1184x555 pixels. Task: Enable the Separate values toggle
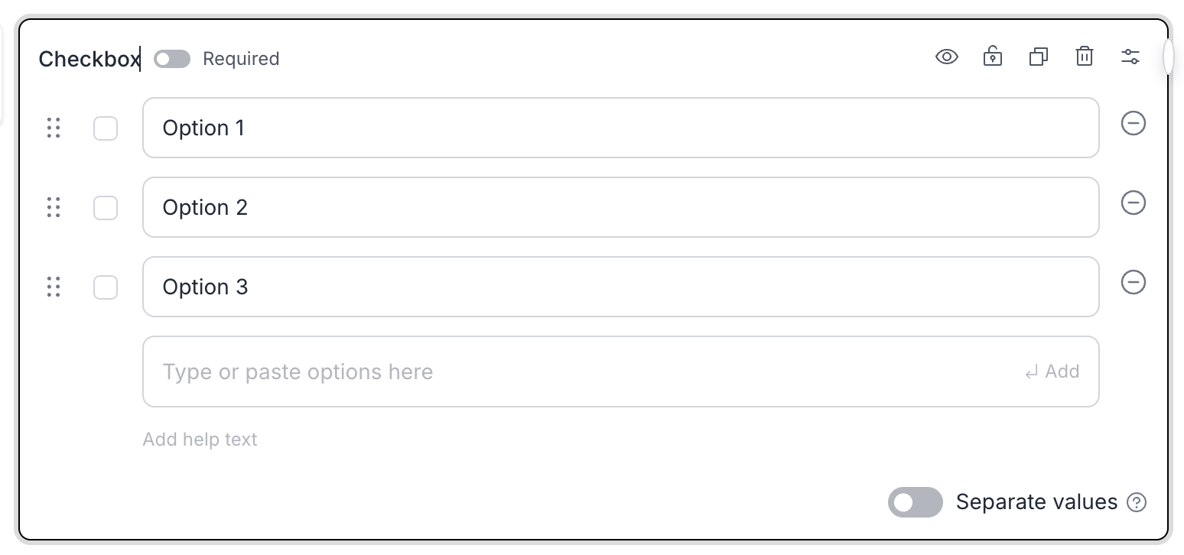pyautogui.click(x=916, y=502)
